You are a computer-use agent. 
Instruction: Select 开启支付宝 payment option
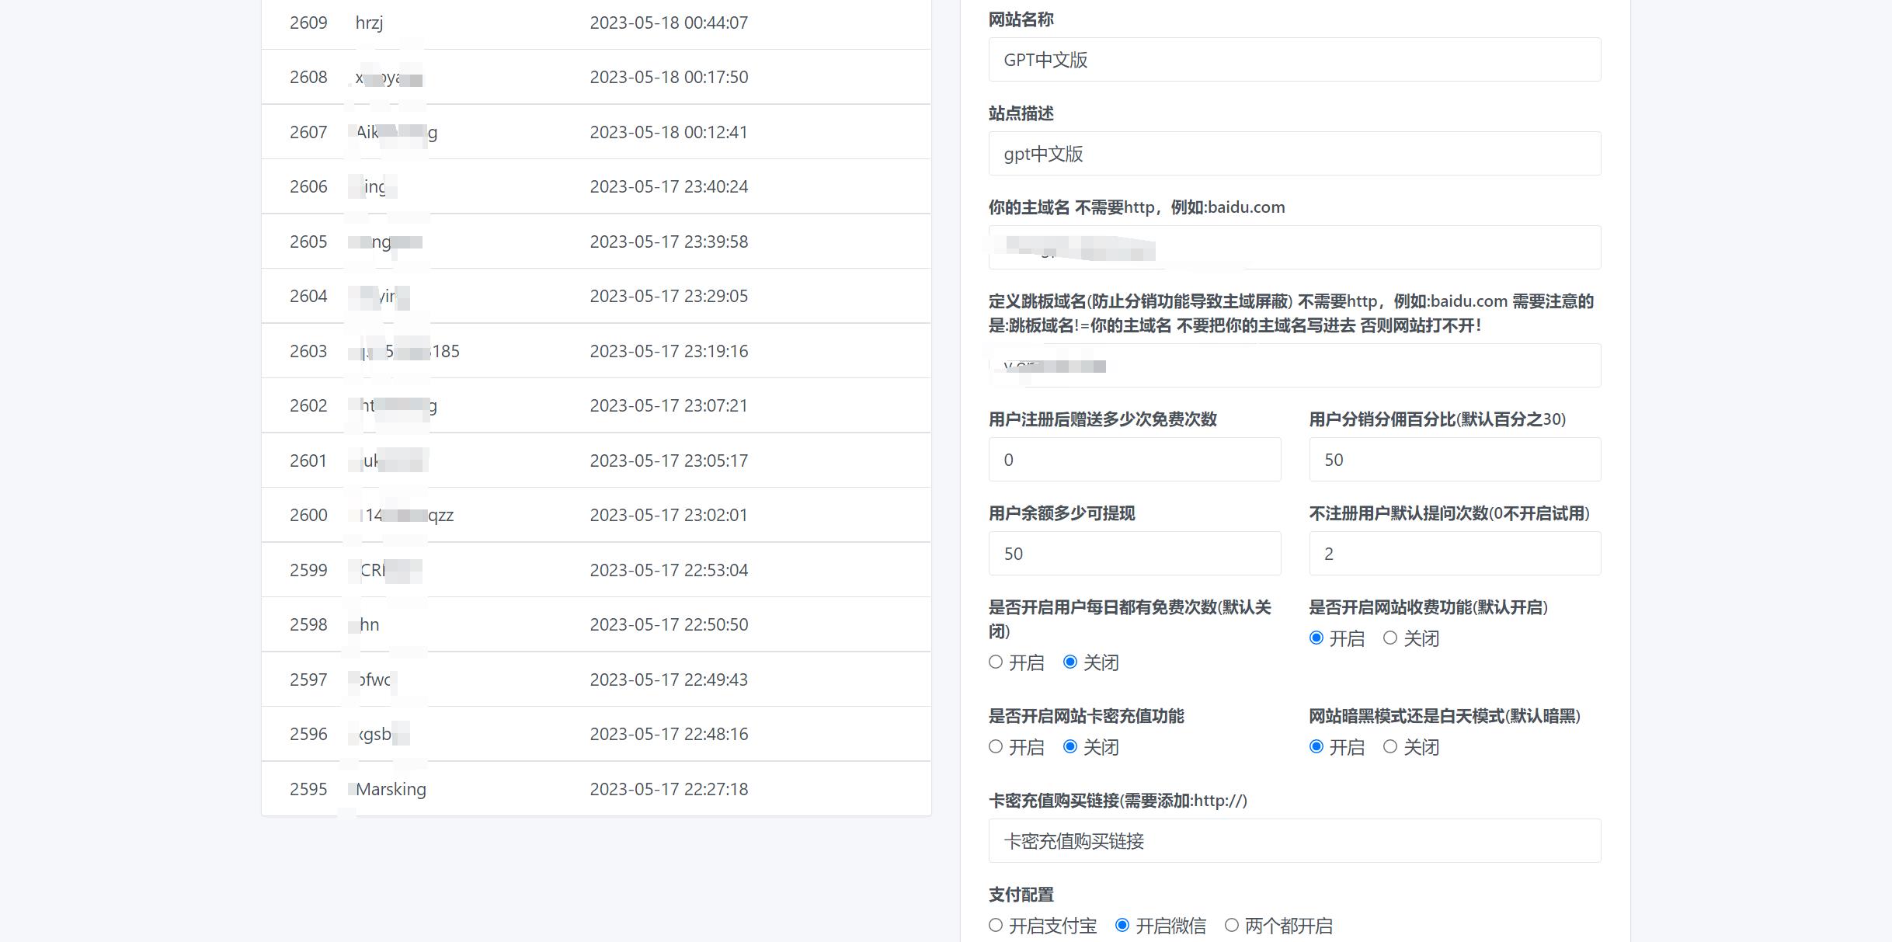pos(995,925)
